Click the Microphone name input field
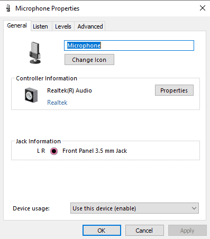The image size is (210, 239). (129, 45)
